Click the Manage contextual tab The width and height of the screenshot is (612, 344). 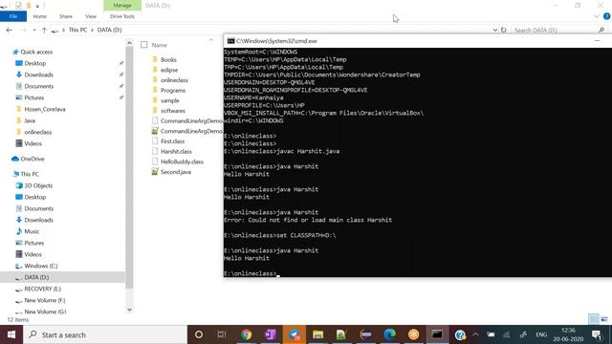click(122, 6)
